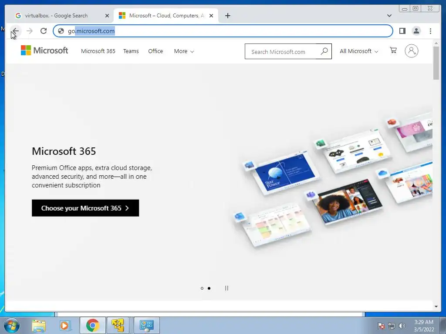This screenshot has width=446, height=334.
Task: Expand the More menu
Action: point(184,51)
